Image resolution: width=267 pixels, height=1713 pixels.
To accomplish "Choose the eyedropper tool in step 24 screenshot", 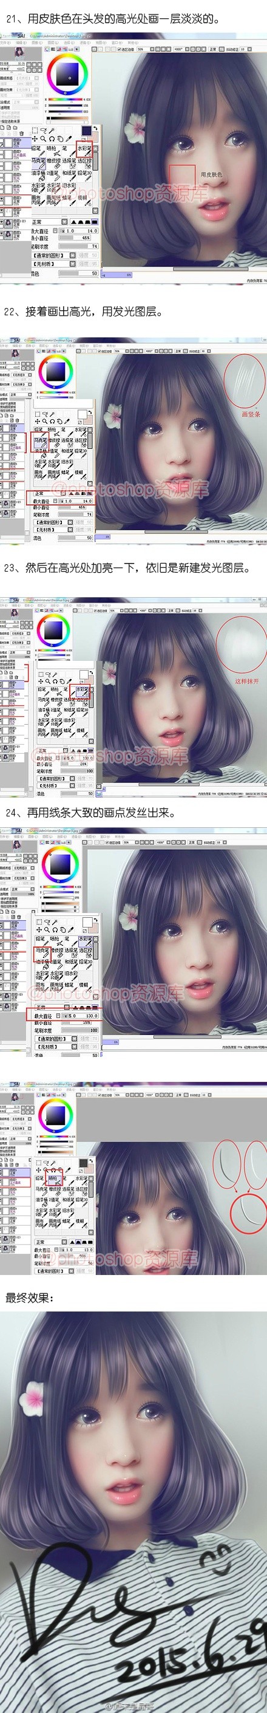I will click(70, 931).
